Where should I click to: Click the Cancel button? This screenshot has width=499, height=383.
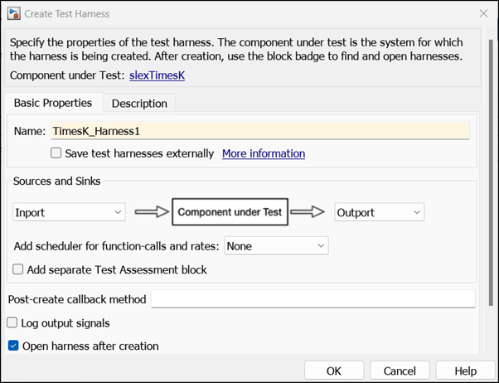coord(399,371)
